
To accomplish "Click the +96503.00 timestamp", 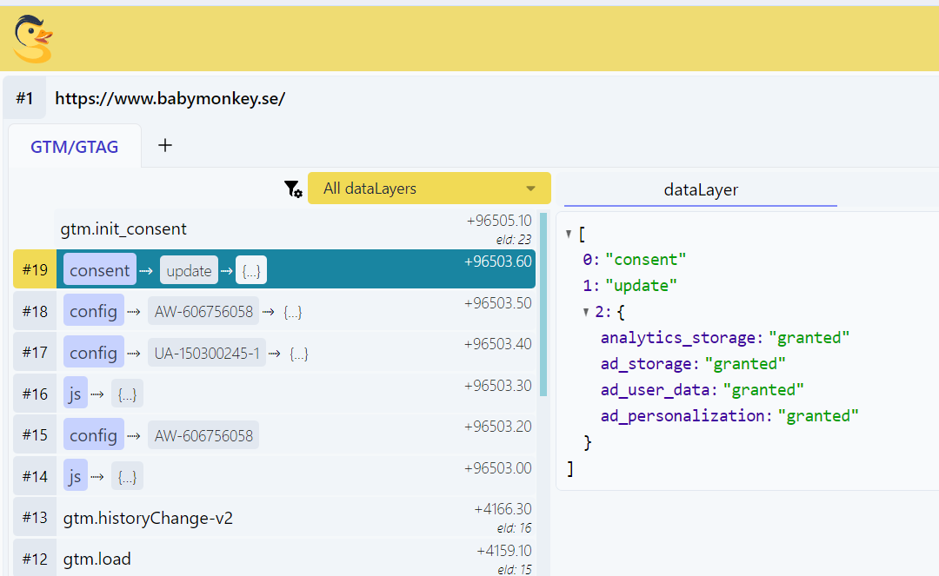I will [x=497, y=468].
